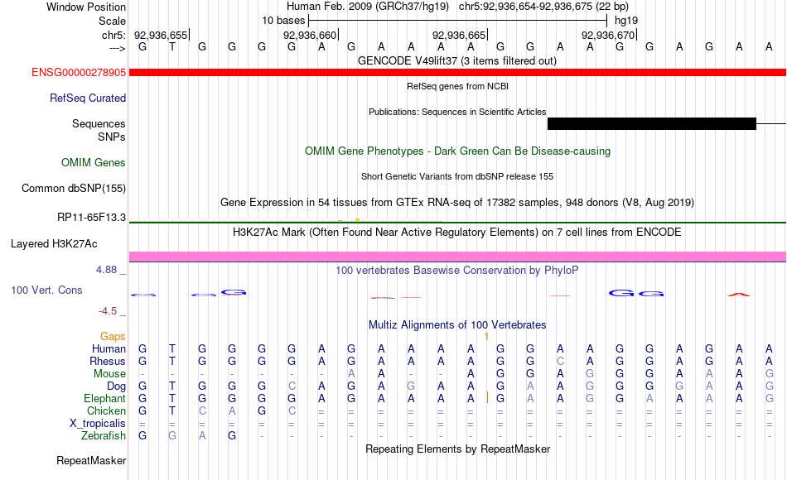This screenshot has height=480, width=787.
Task: Click the Human species row label
Action: click(109, 348)
